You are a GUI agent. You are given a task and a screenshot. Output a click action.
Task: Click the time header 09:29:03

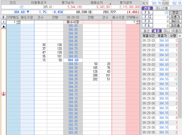pos(73,17)
